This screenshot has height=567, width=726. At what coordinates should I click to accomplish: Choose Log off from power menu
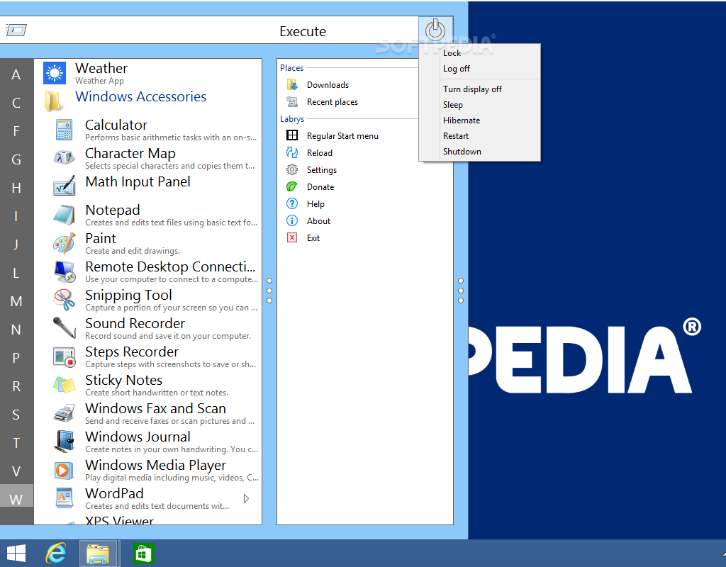480,69
